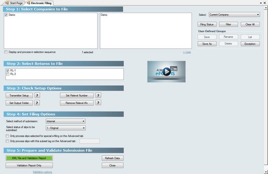Click XML File and Validation Report button

coord(29,158)
